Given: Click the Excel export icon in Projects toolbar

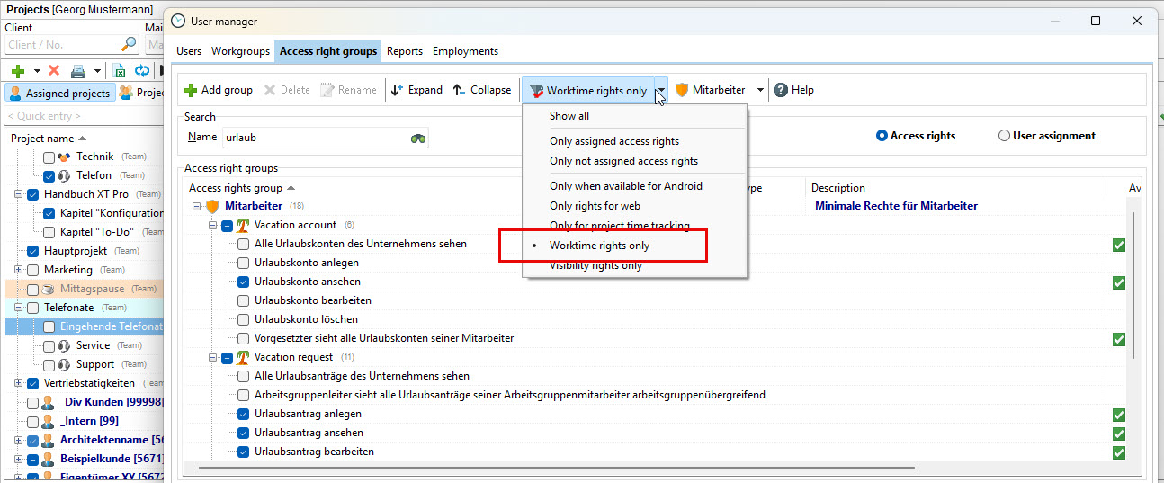Looking at the screenshot, I should pyautogui.click(x=120, y=71).
